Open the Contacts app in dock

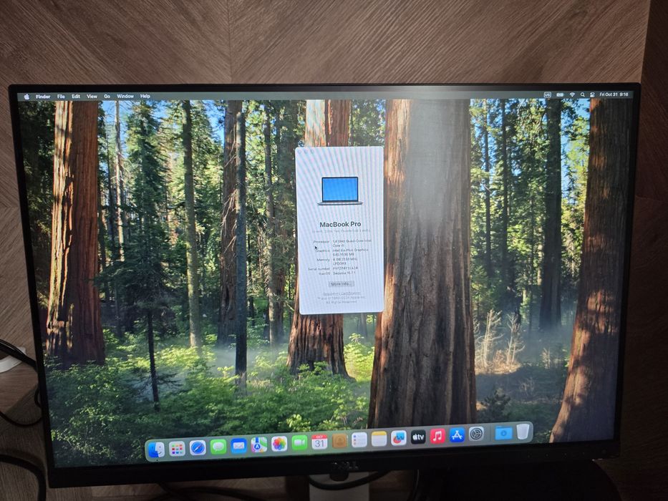coord(339,441)
